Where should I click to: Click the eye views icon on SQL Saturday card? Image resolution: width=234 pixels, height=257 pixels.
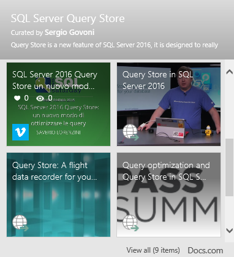(40, 99)
